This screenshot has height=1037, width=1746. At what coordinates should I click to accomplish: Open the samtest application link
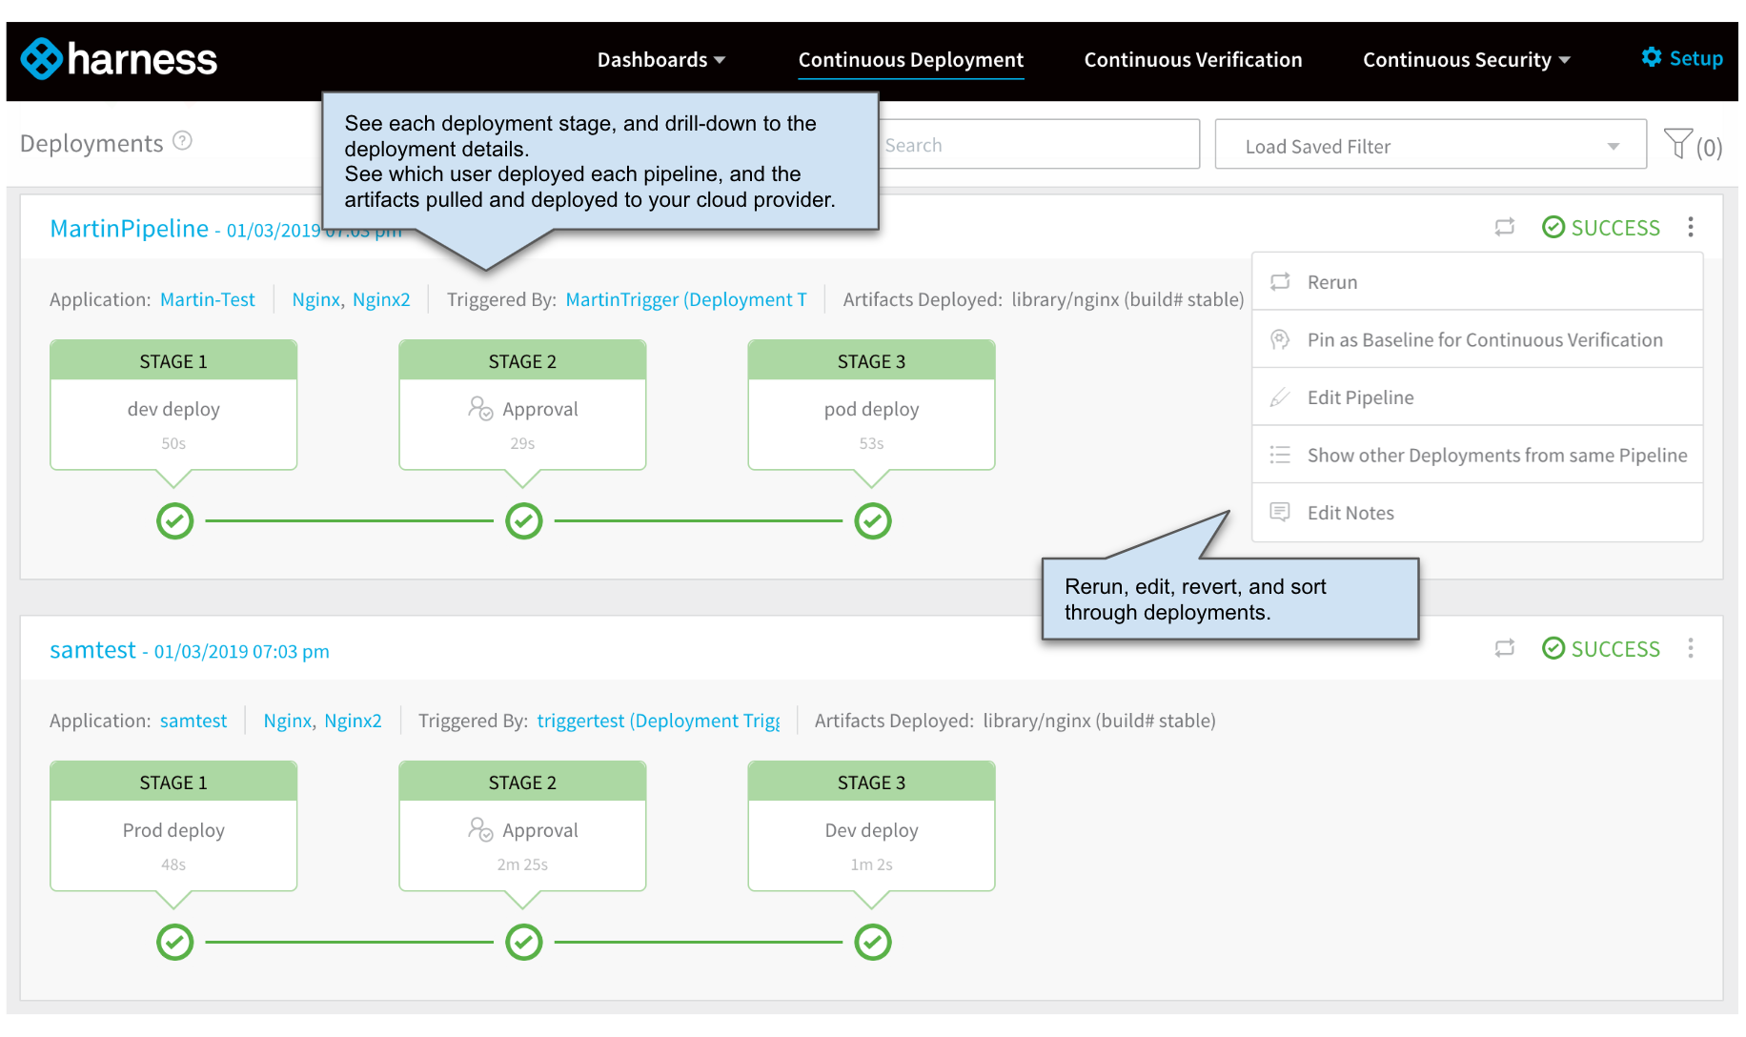193,721
